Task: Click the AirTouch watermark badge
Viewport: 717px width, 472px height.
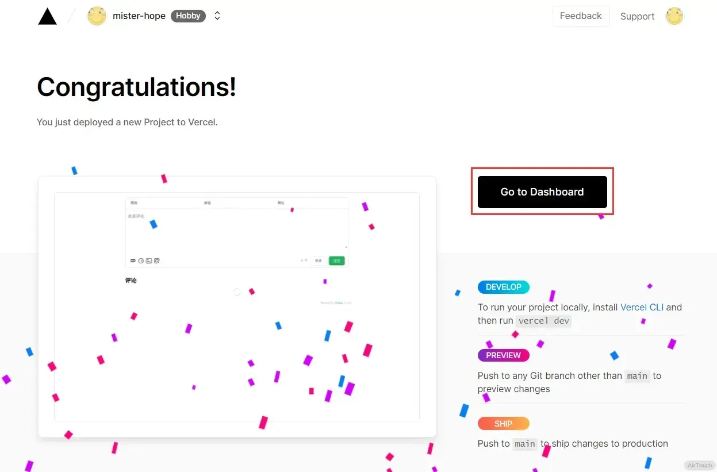Action: [x=699, y=465]
